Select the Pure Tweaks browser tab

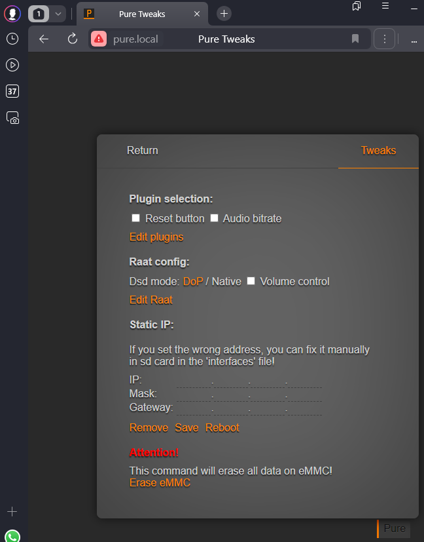[142, 14]
